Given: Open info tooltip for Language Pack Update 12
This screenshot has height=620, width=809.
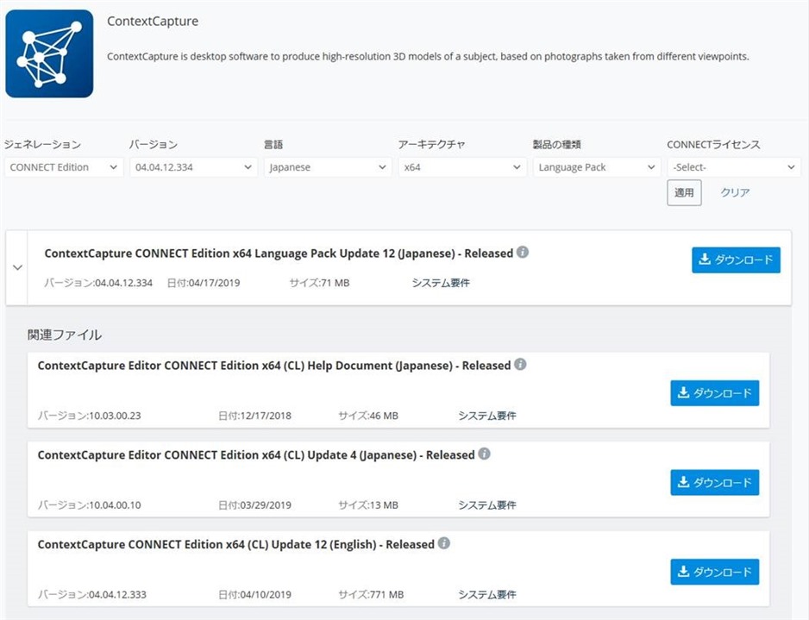Looking at the screenshot, I should click(524, 254).
